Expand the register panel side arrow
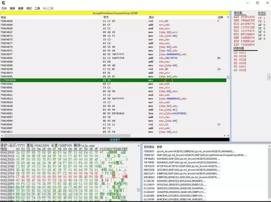 pos(269,77)
